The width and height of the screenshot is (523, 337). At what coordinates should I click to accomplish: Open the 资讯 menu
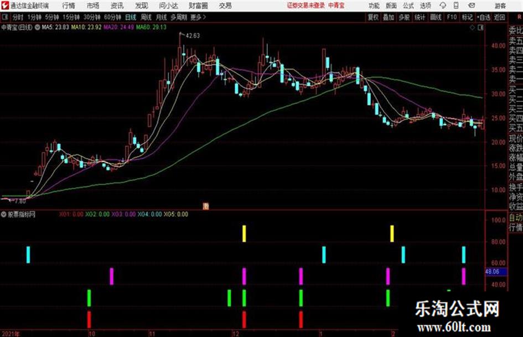pos(117,6)
